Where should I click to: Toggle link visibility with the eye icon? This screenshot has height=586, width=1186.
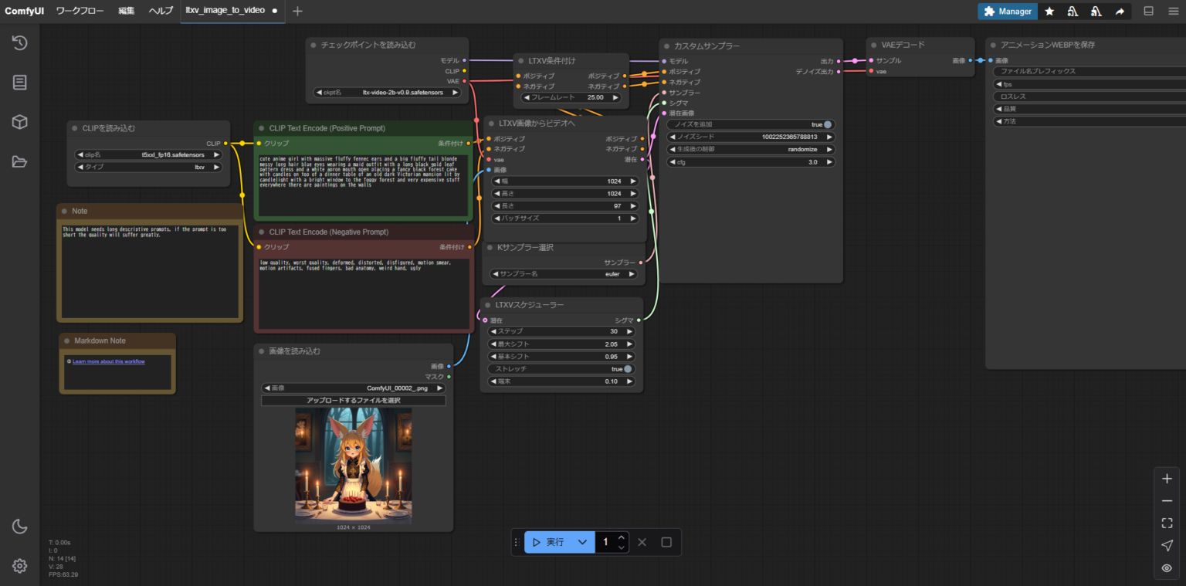[1167, 568]
